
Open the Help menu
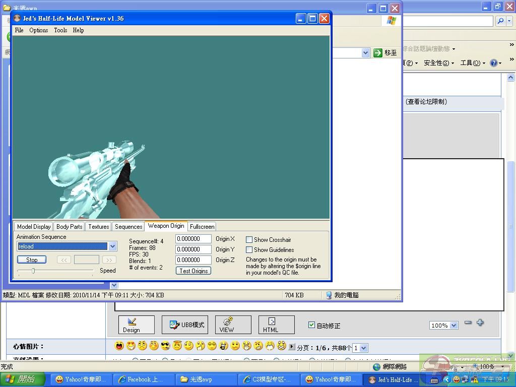78,30
